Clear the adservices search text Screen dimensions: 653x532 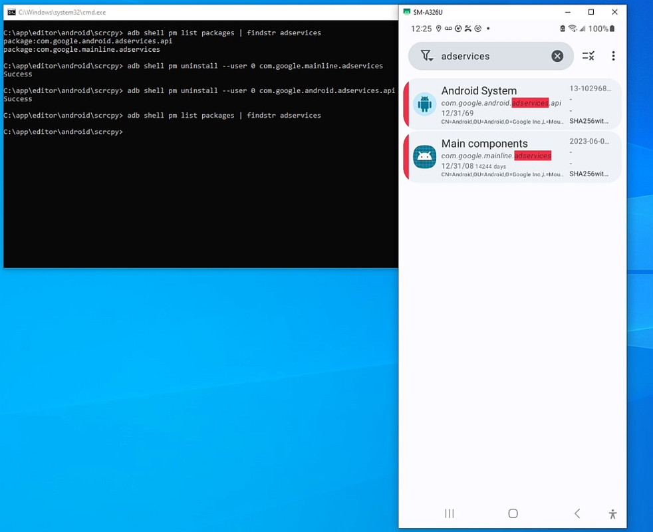(x=557, y=56)
